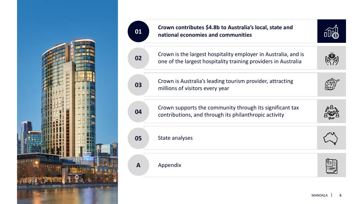Open Australia's leading tourism provider section

click(225, 85)
